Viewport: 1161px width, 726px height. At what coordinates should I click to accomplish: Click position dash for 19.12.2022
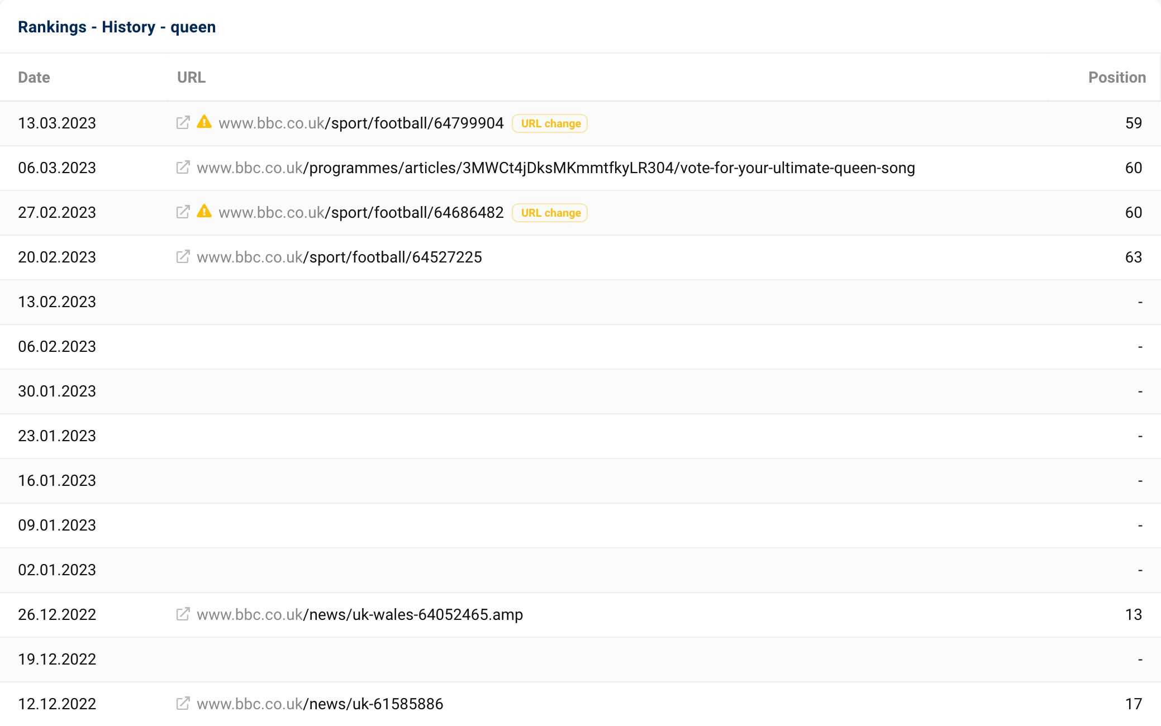[x=1140, y=660]
